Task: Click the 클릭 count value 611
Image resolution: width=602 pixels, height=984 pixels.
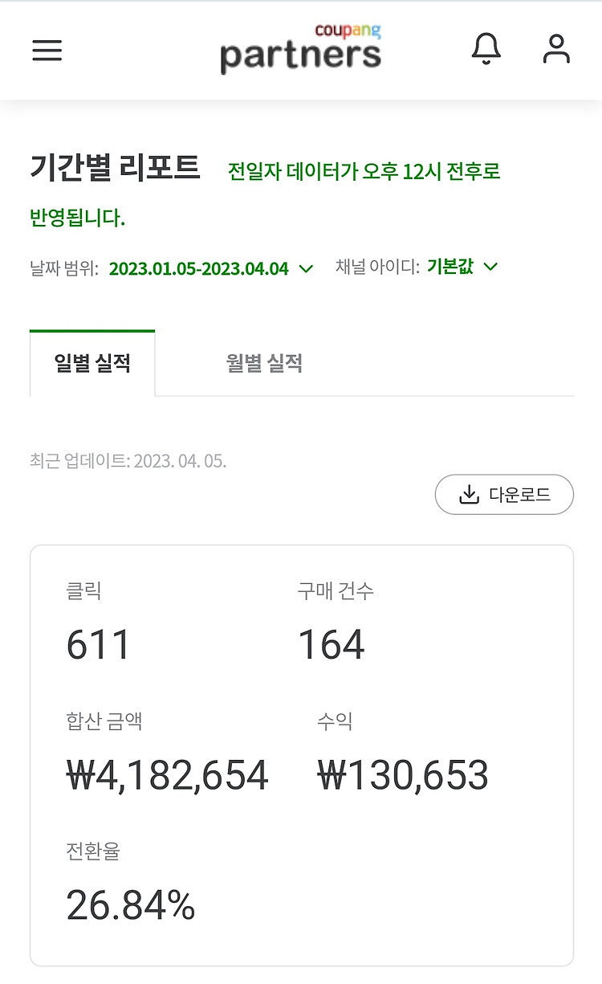Action: point(98,645)
